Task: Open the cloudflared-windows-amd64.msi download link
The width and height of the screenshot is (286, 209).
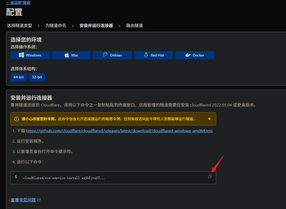Action: click(119, 131)
